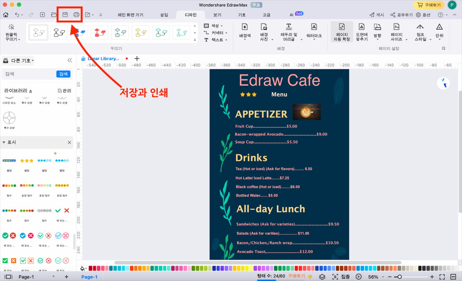Click the 배경 사진 background picture icon
The width and height of the screenshot is (462, 281).
coord(264,32)
